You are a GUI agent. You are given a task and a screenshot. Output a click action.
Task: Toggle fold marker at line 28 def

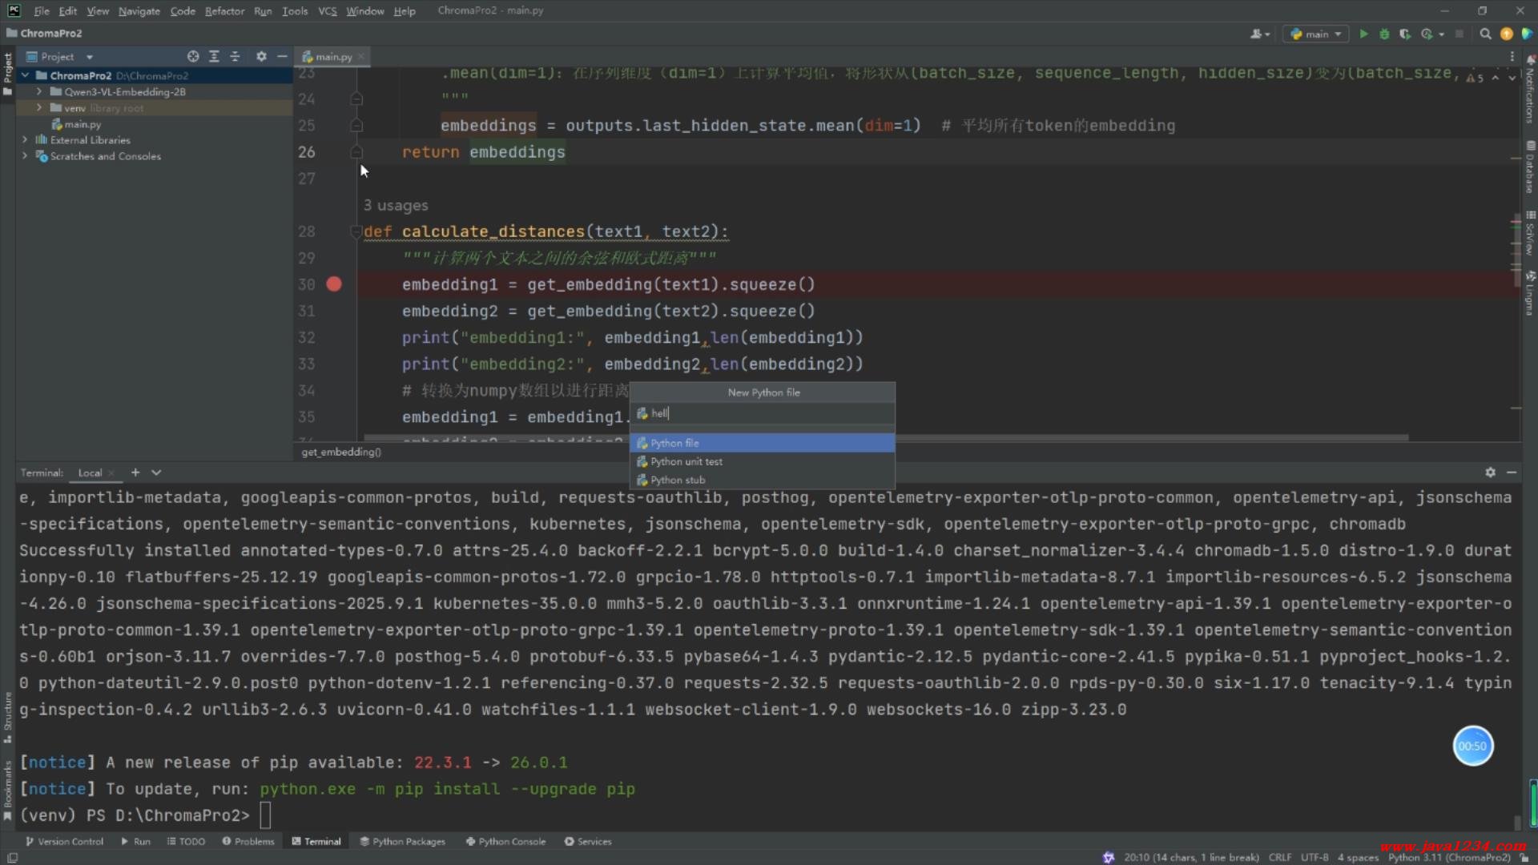pyautogui.click(x=356, y=231)
